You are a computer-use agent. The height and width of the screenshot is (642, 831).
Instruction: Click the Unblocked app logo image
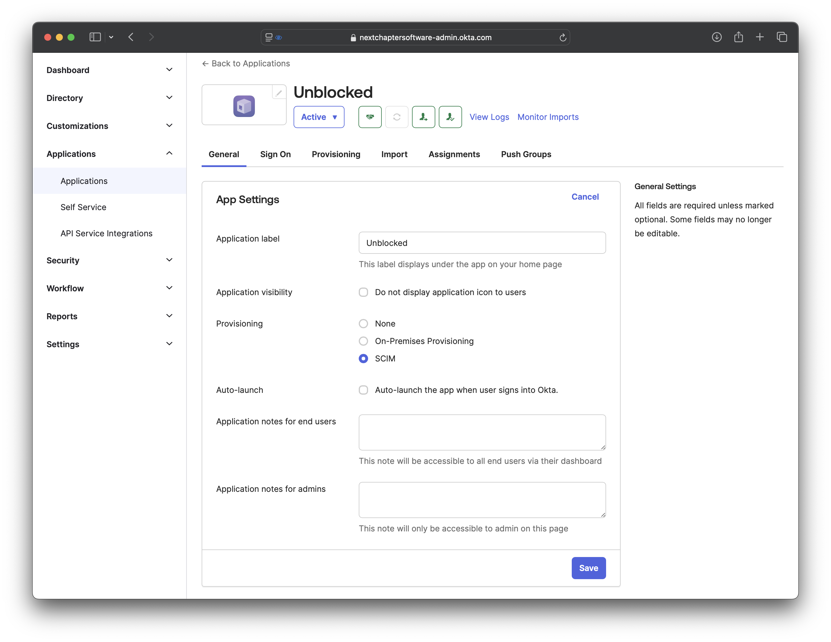[x=244, y=106]
